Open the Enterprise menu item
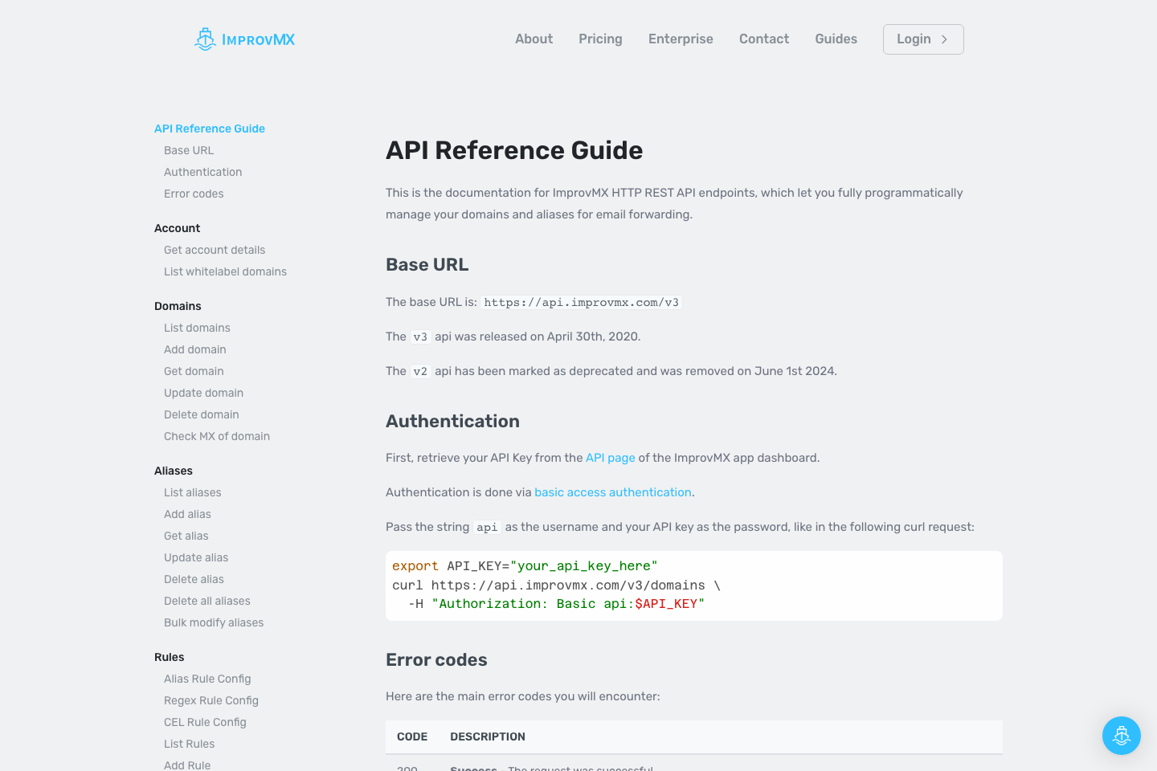 681,39
